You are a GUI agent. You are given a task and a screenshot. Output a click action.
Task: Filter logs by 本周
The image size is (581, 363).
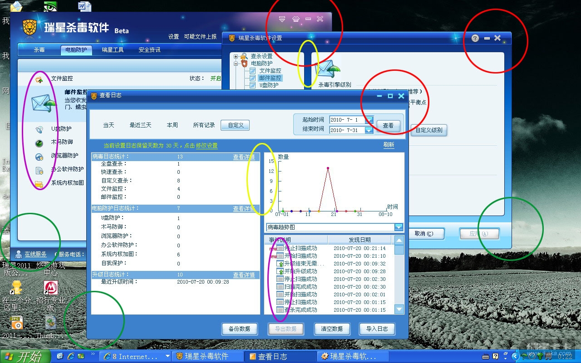172,125
